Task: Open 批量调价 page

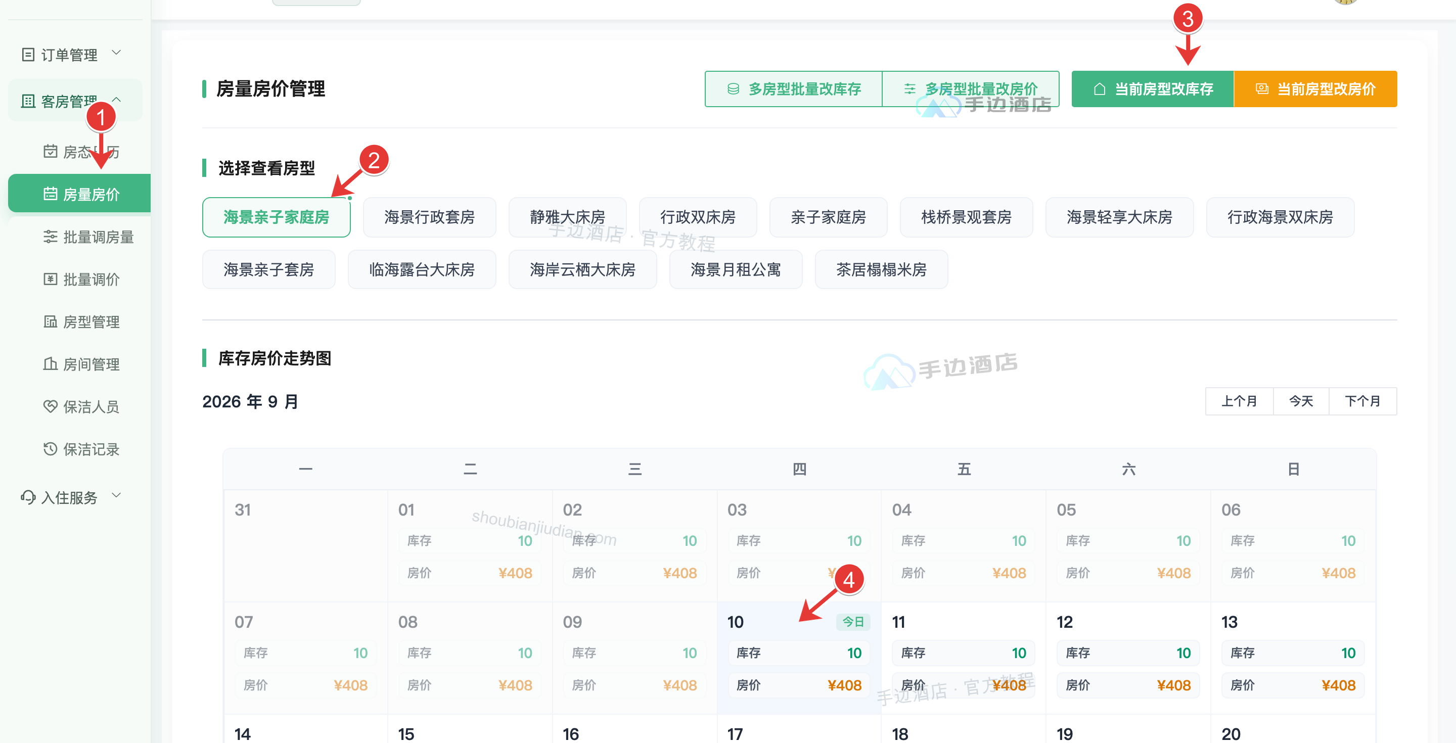Action: click(79, 279)
